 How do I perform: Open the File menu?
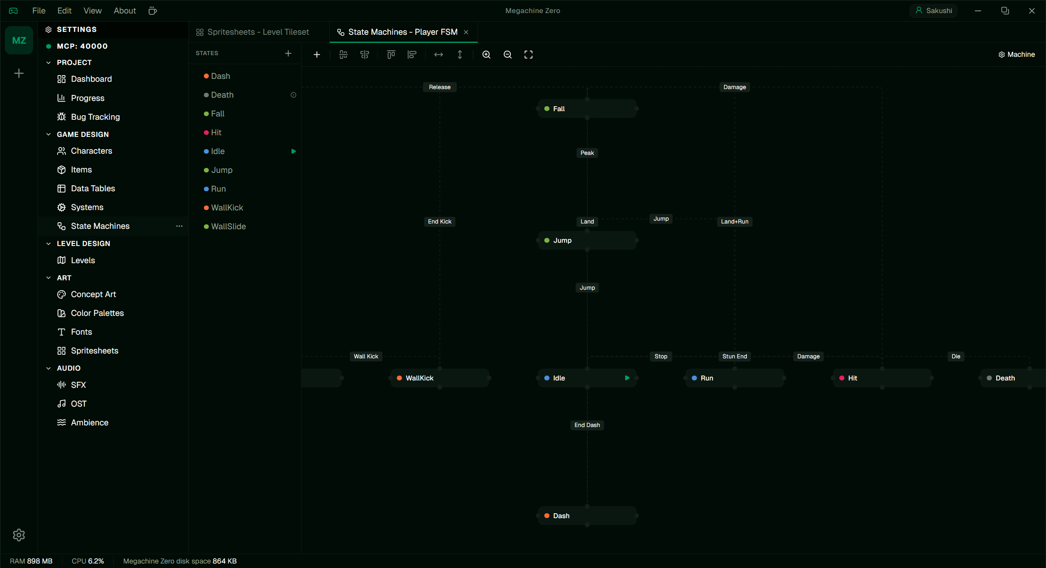[39, 11]
